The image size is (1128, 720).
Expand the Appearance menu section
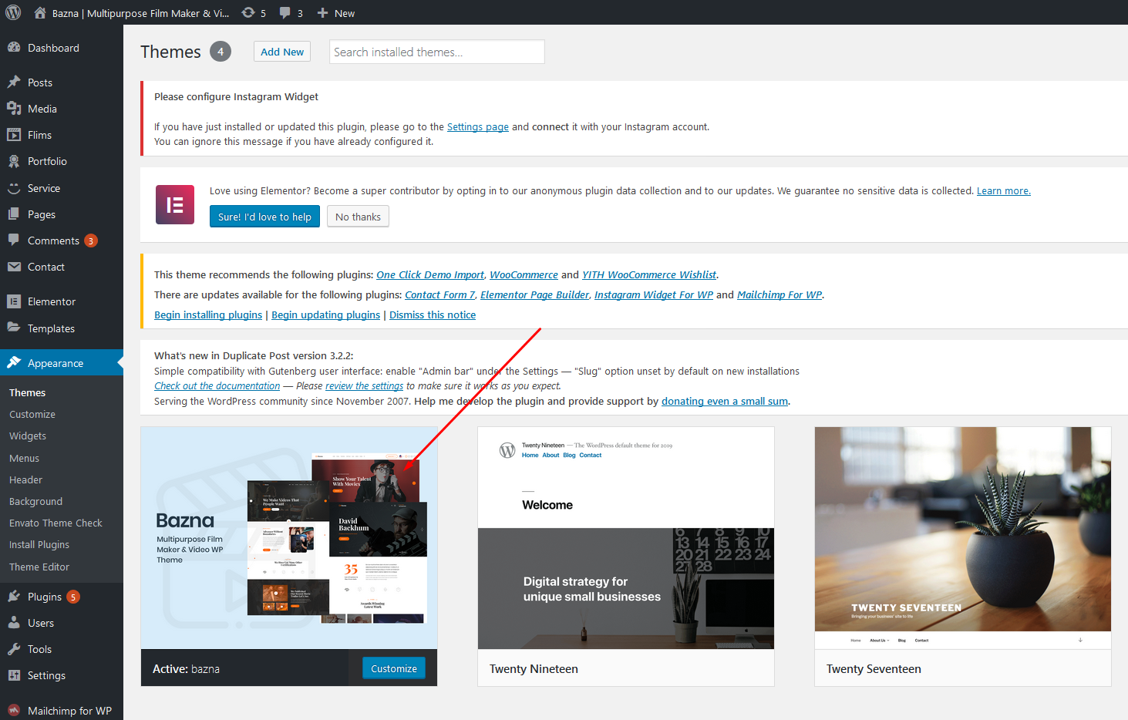(x=55, y=363)
